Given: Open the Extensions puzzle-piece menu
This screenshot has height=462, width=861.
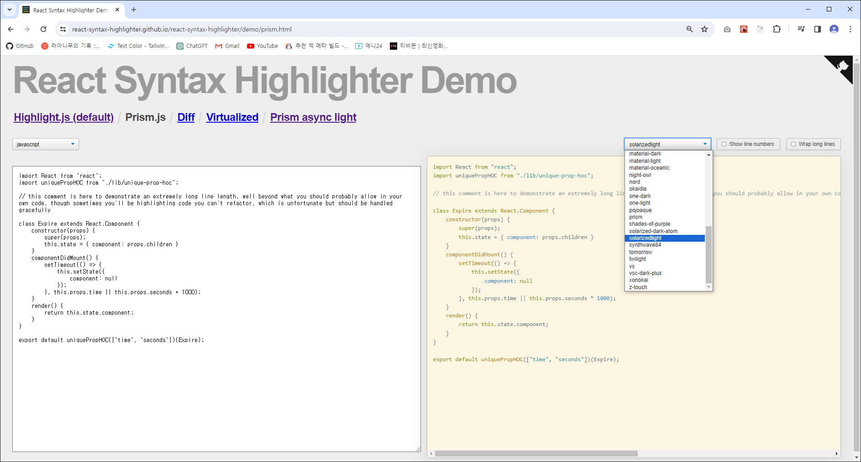Looking at the screenshot, I should pyautogui.click(x=777, y=29).
